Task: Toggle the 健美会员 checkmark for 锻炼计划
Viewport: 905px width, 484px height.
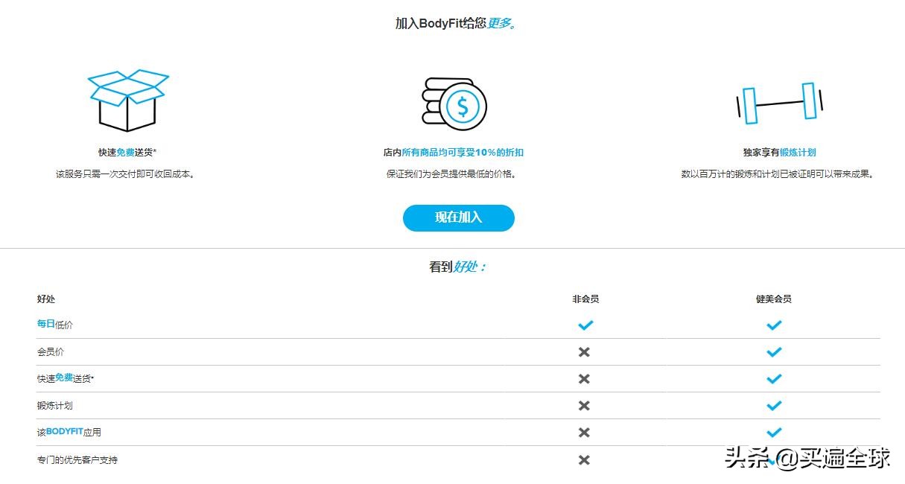Action: click(774, 405)
